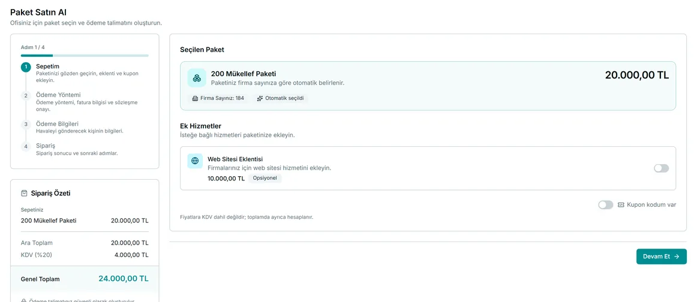The width and height of the screenshot is (697, 302).
Task: Toggle the Kupon kodum var switch
Action: pos(605,205)
